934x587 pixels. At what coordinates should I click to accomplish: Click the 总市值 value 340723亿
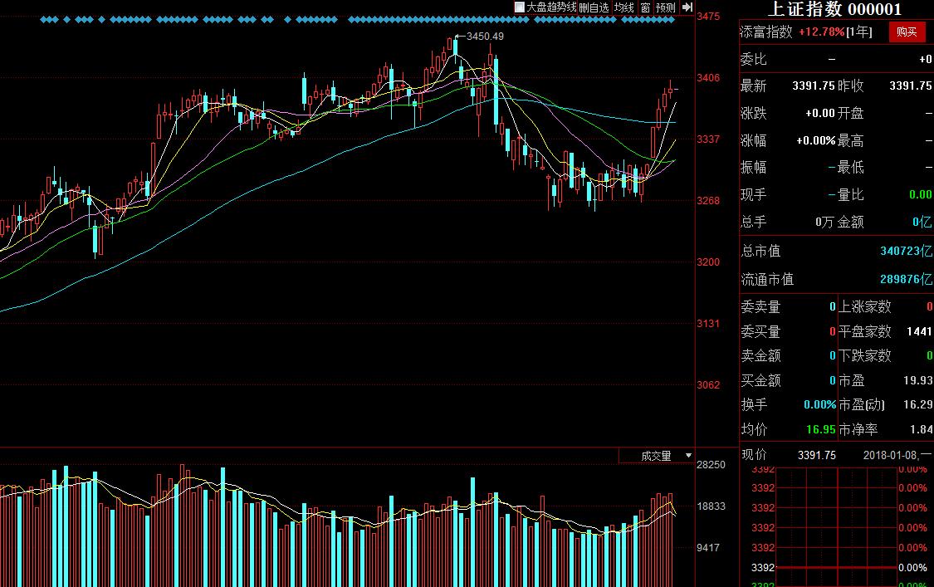click(x=906, y=251)
